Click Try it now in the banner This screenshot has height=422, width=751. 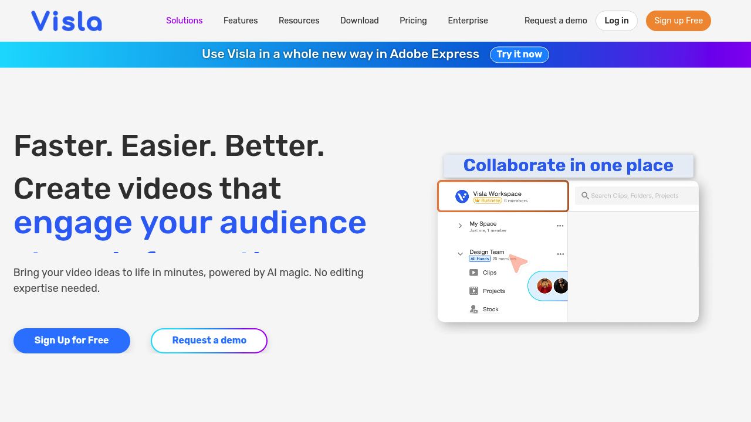click(519, 55)
